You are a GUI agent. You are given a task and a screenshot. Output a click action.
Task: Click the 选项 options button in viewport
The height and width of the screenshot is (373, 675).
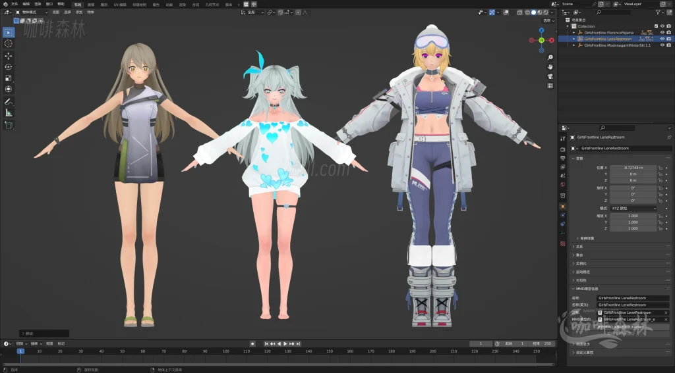click(x=546, y=20)
